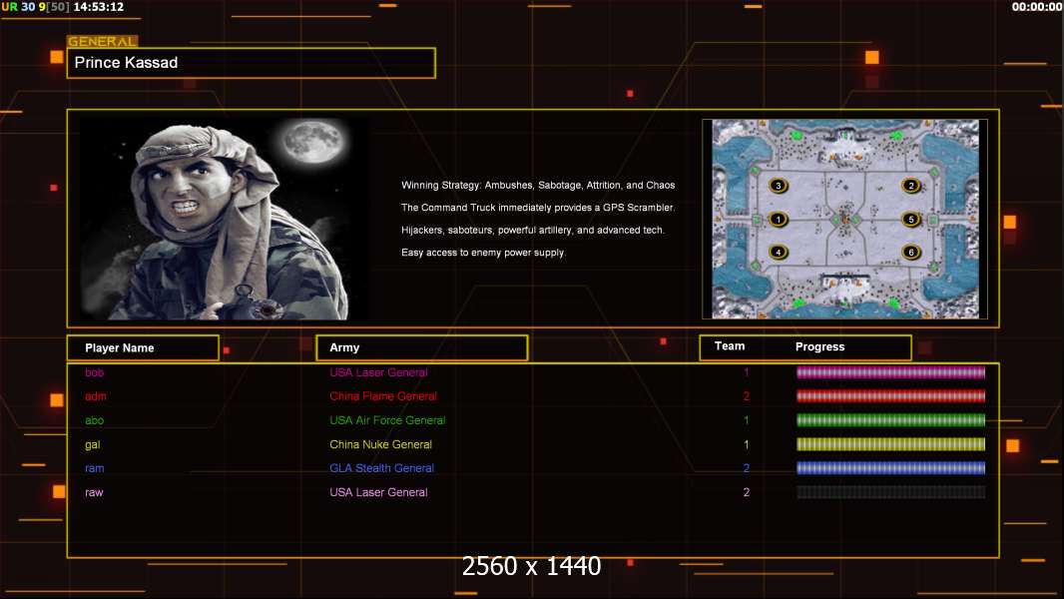
Task: Click start position 4 on the map
Action: pos(779,252)
